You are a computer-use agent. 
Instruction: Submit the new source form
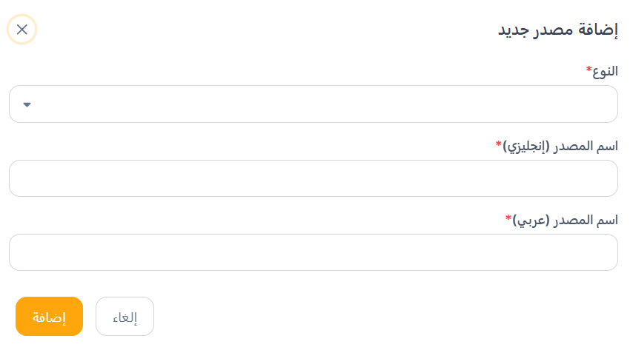(x=49, y=317)
